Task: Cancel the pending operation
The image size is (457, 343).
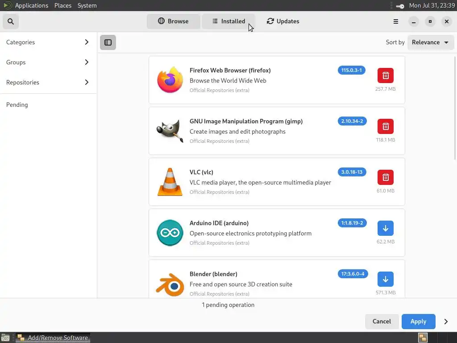Action: tap(382, 322)
